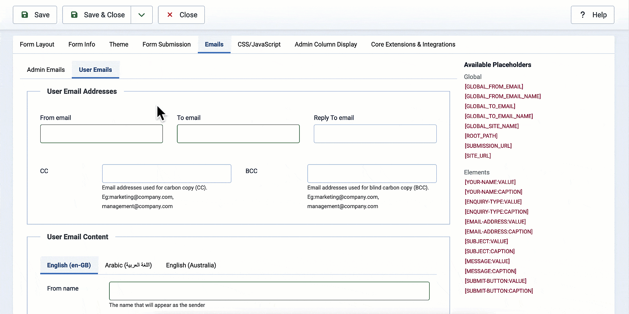Select the Emails tab
The height and width of the screenshot is (314, 629).
(214, 44)
